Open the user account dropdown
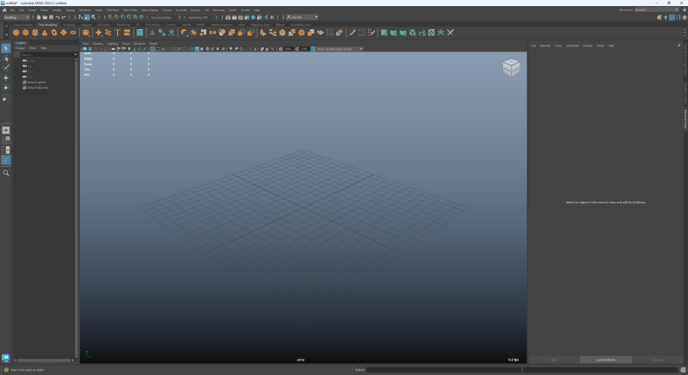The width and height of the screenshot is (688, 375). (x=303, y=17)
